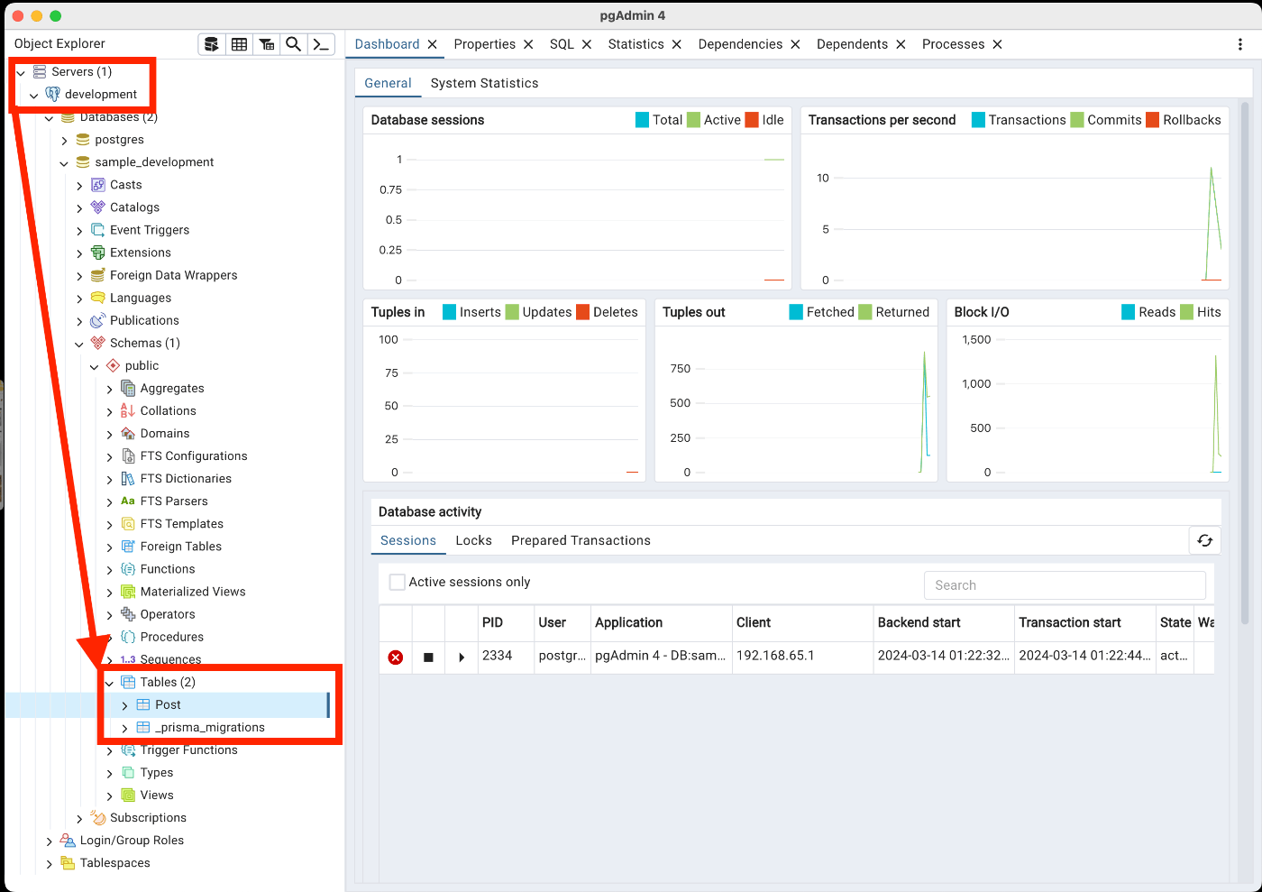Close the Dependents tab
1262x892 pixels.
[901, 44]
